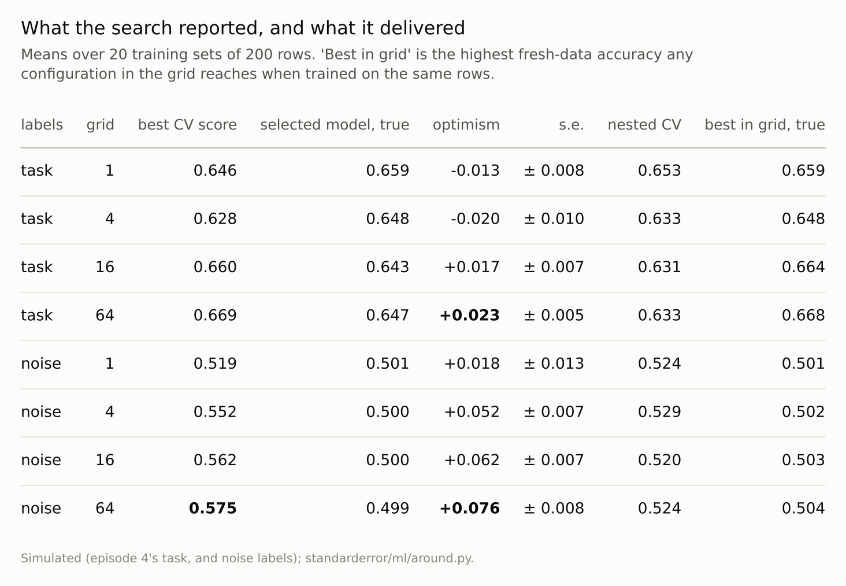The height and width of the screenshot is (586, 846).
Task: Click the 0.499 selected model value
Action: [x=388, y=509]
